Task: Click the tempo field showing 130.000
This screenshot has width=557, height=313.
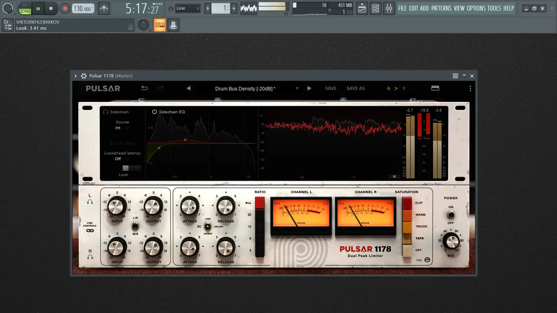Action: [83, 8]
